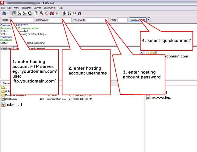
Task: Click the binoculars search files icon
Action: coord(80,13)
